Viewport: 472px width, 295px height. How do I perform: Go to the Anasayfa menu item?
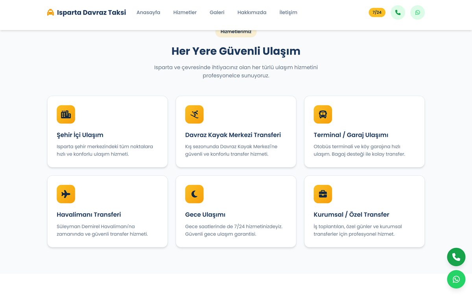click(148, 13)
